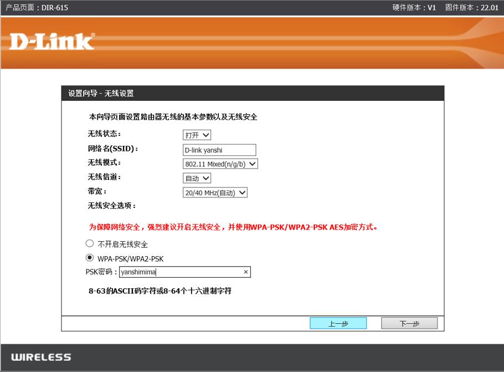Click the red WPA-PSK security warning text
504x372 pixels.
(x=233, y=227)
